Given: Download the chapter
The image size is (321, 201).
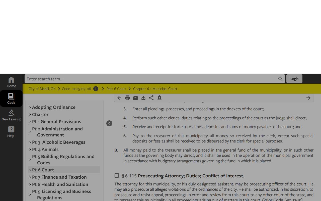Looking at the screenshot, I should click(x=143, y=98).
